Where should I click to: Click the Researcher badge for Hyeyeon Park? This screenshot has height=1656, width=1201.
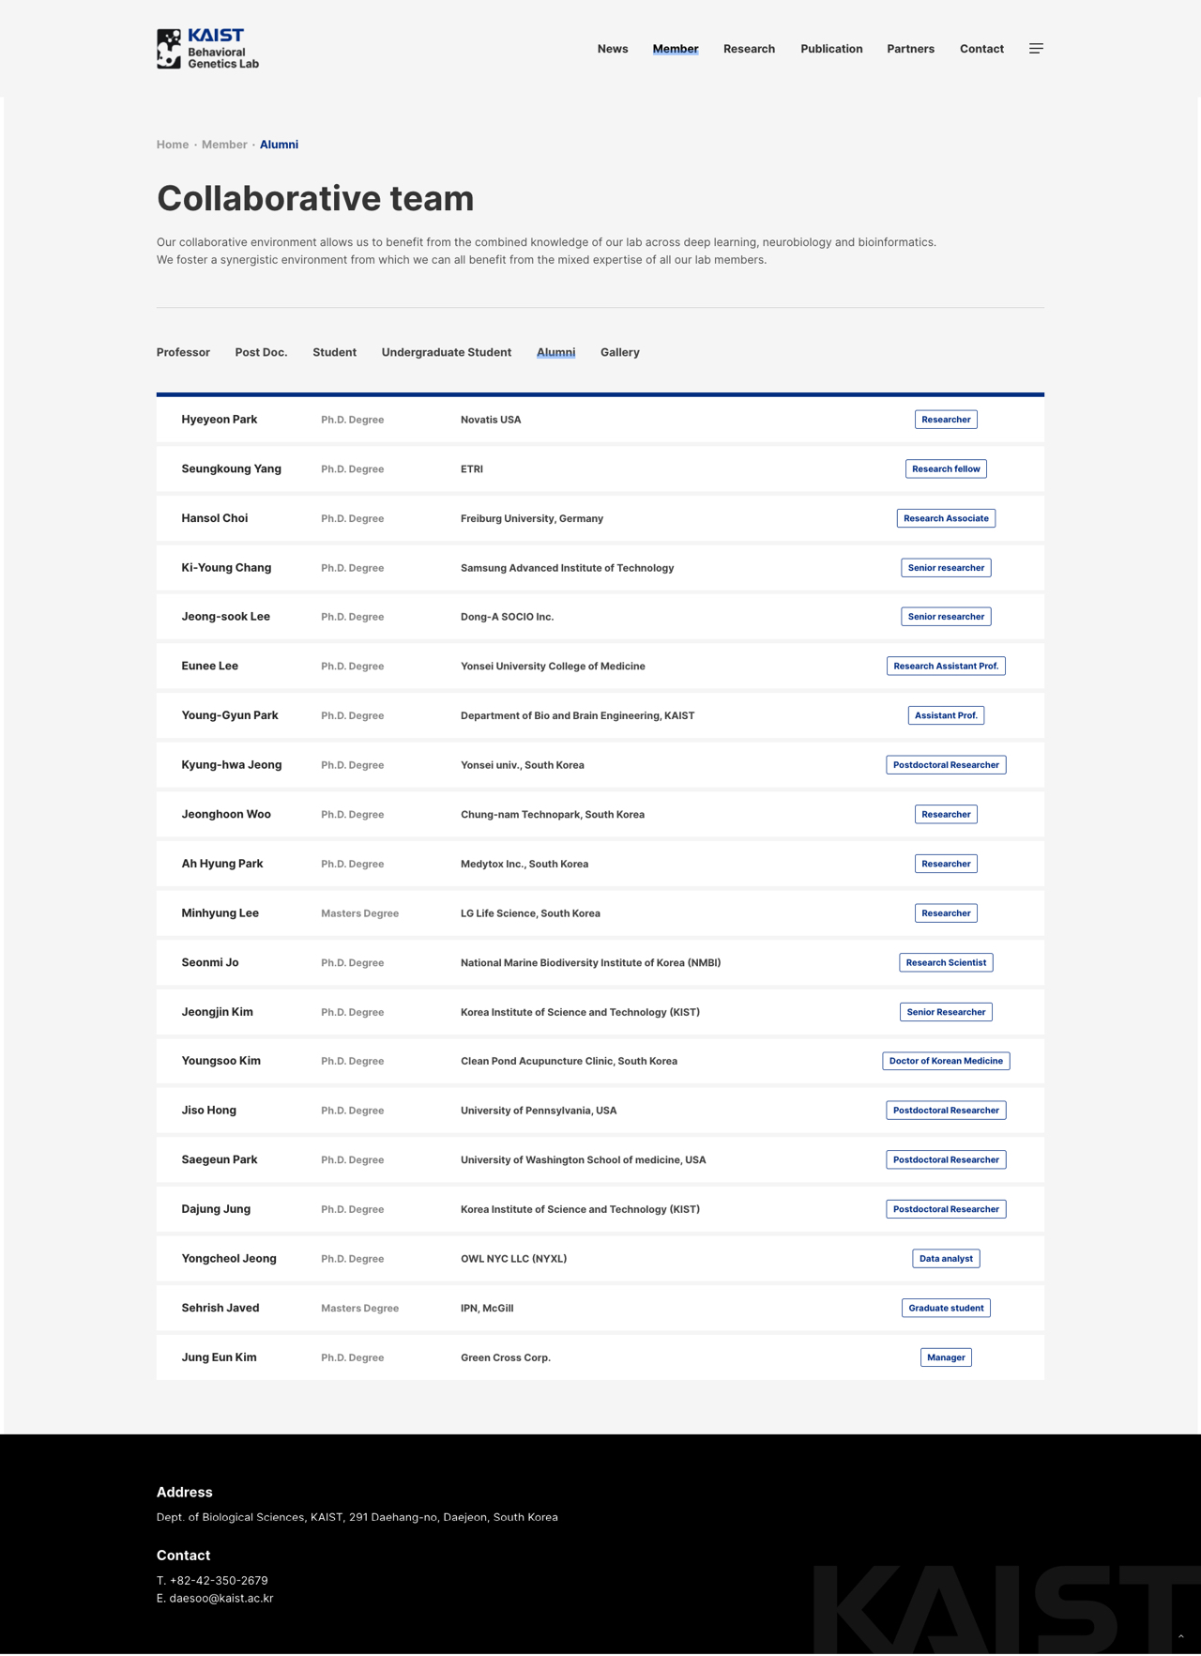click(946, 420)
